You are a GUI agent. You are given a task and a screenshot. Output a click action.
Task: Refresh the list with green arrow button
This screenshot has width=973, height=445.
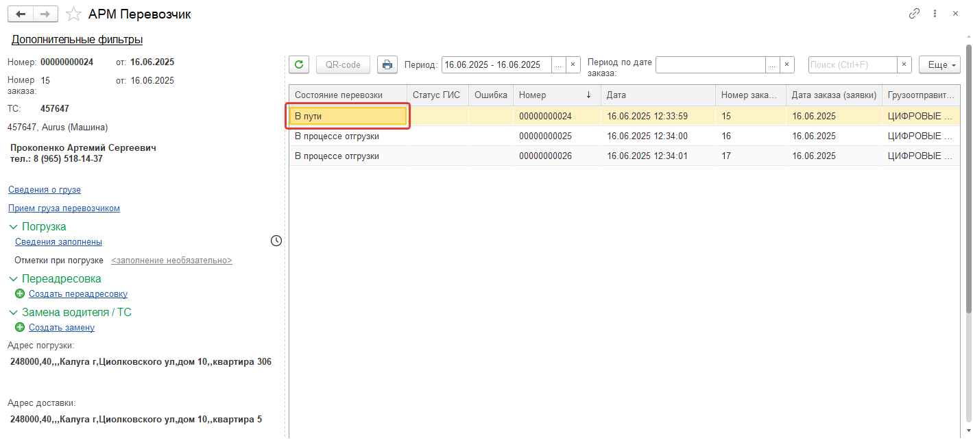(x=298, y=64)
